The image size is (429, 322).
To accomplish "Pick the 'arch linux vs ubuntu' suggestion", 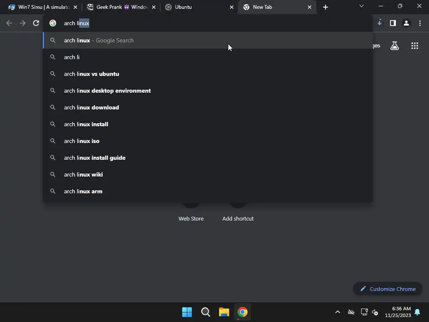I will 208,74.
